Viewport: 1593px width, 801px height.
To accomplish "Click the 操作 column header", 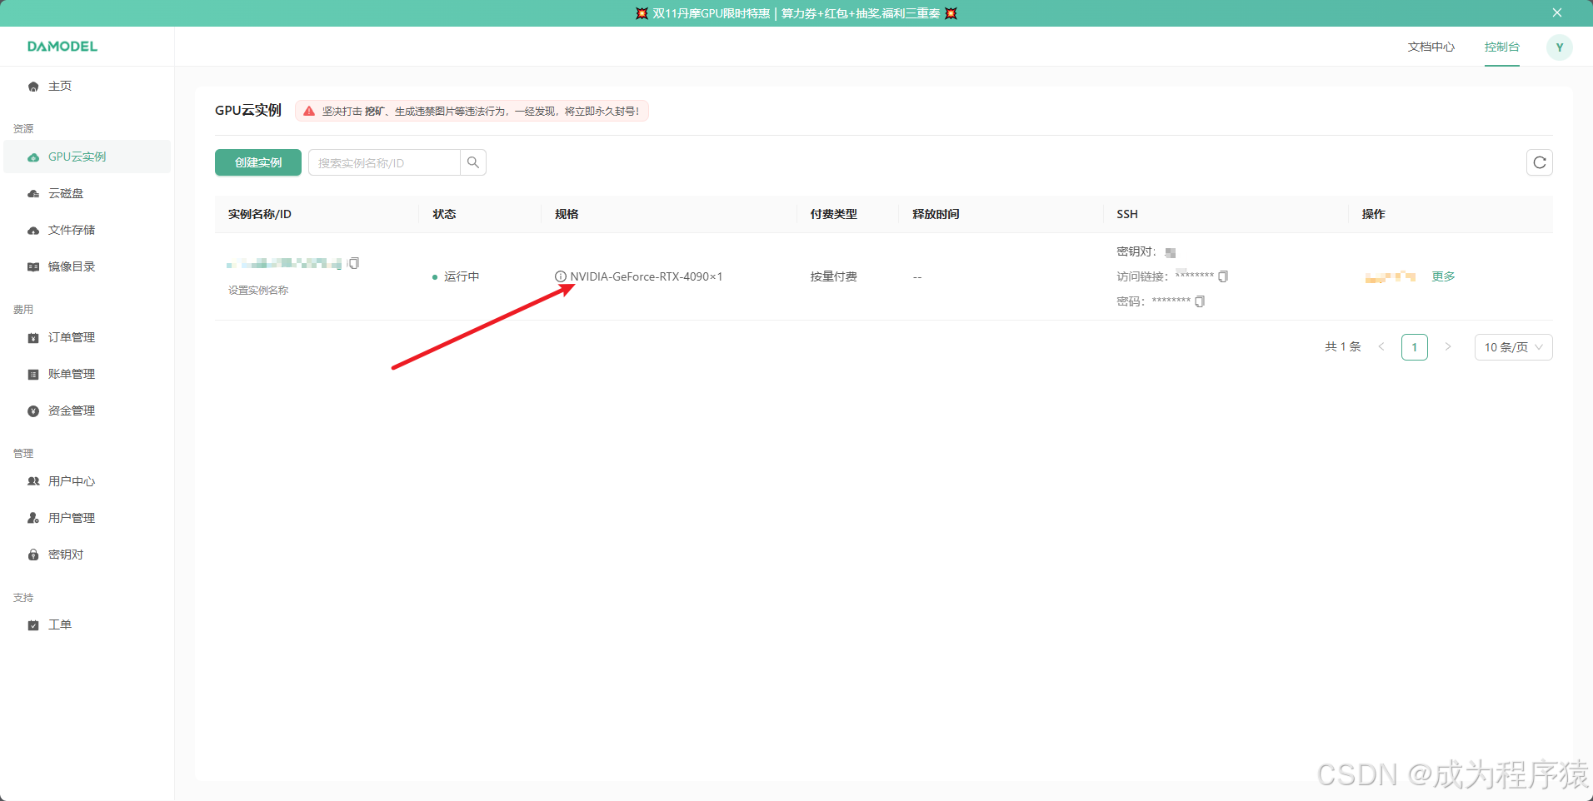I will (x=1373, y=214).
